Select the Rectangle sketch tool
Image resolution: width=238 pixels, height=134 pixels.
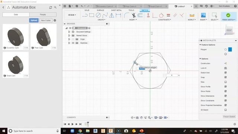92,15
